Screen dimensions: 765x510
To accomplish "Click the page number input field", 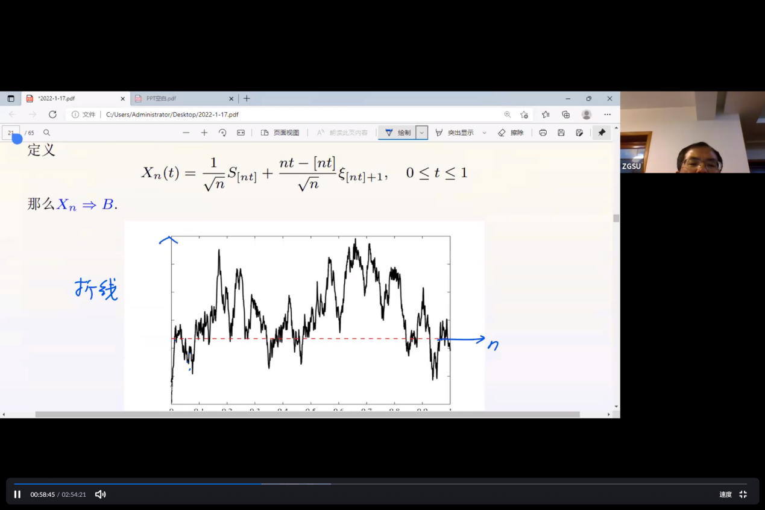I will [11, 133].
